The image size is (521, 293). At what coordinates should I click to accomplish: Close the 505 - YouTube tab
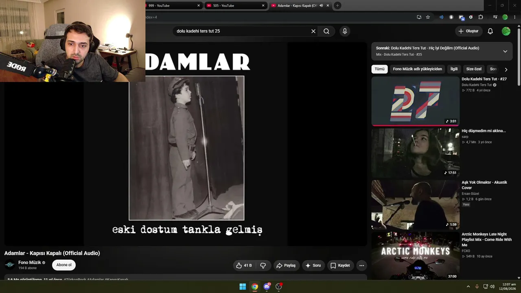(x=263, y=6)
